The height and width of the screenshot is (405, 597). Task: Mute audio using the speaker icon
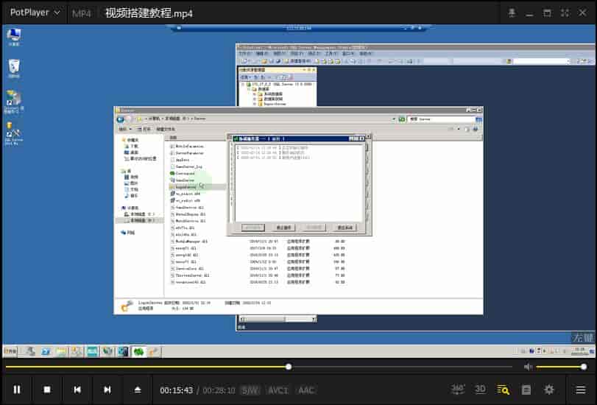point(528,367)
